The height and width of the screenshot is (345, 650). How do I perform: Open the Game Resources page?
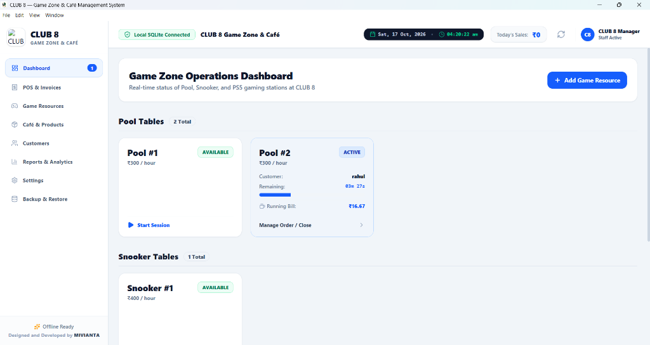[54, 106]
